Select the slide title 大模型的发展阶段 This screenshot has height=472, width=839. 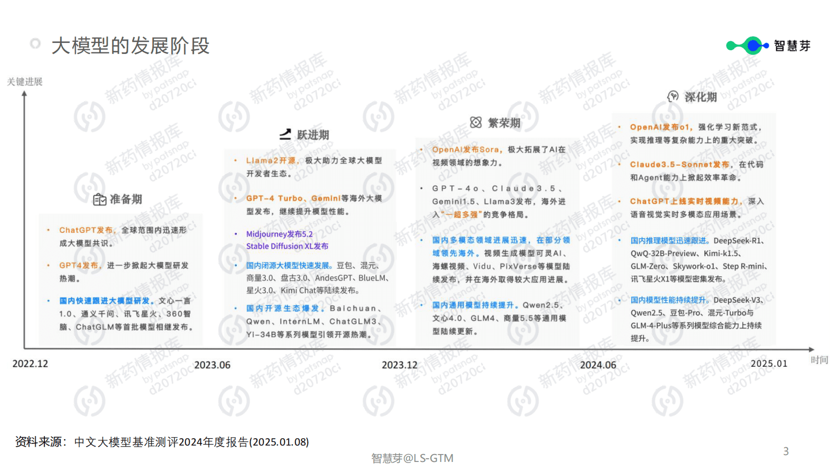(130, 46)
